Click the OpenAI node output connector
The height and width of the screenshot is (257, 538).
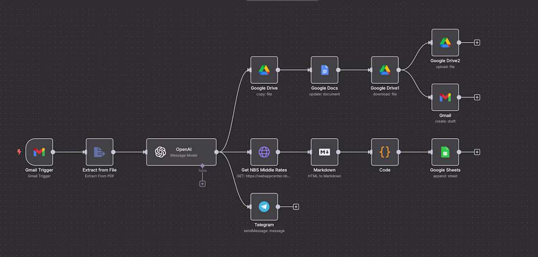[x=217, y=152]
